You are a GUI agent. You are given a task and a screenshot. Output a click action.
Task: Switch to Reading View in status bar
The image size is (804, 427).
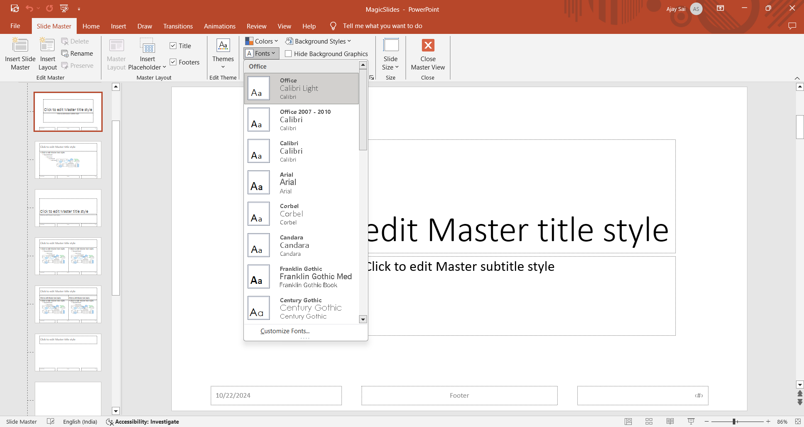tap(670, 422)
